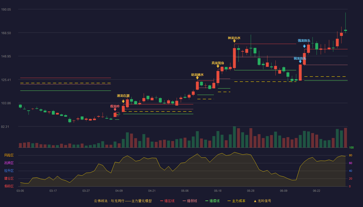Click the 风险区 zone label
363x207 pixels.
tap(9, 155)
